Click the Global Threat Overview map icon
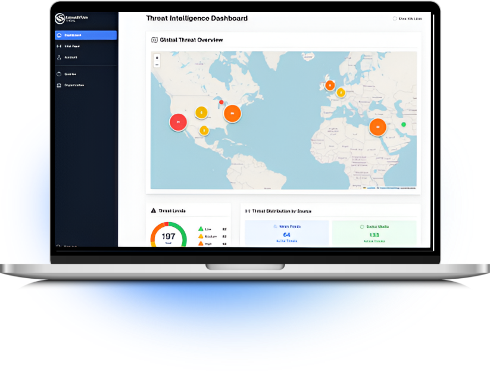The height and width of the screenshot is (371, 490). (155, 40)
